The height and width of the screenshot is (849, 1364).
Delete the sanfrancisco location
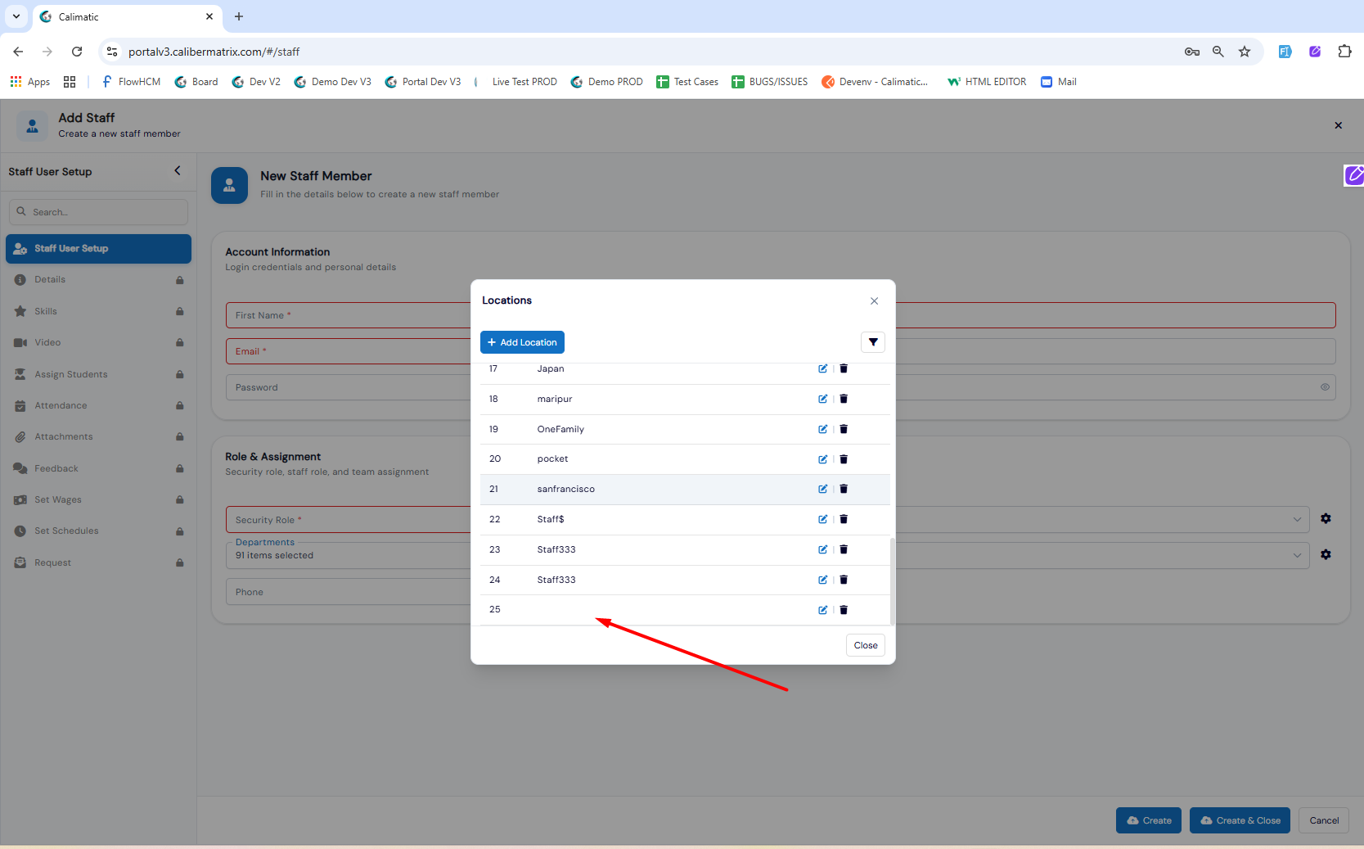coord(844,489)
